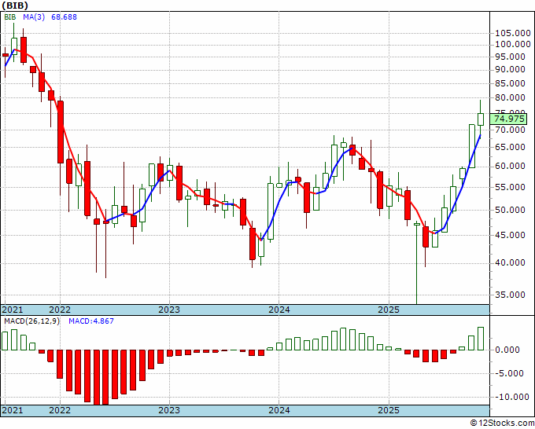Click the last green MACD histogram bar
This screenshot has height=429, width=535.
pyautogui.click(x=481, y=339)
